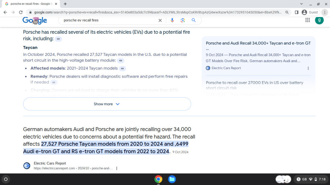Screen dimensions: 330x185
Task: Open Files app from the shelf
Action: (172, 179)
